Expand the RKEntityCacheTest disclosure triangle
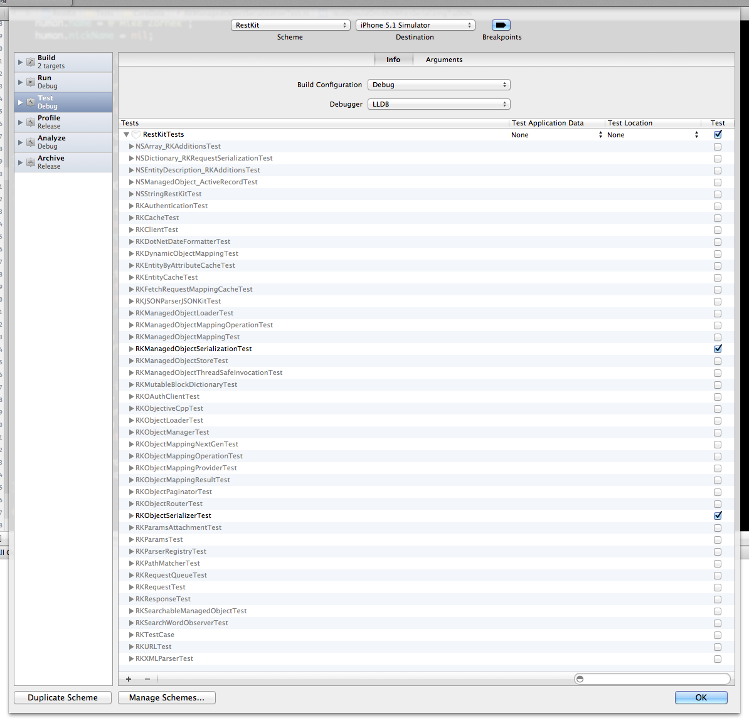 pos(131,277)
